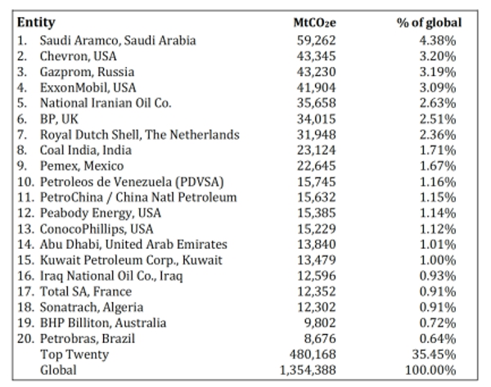Select Pemex's 22,645 emissions figure
The image size is (491, 387).
315,165
